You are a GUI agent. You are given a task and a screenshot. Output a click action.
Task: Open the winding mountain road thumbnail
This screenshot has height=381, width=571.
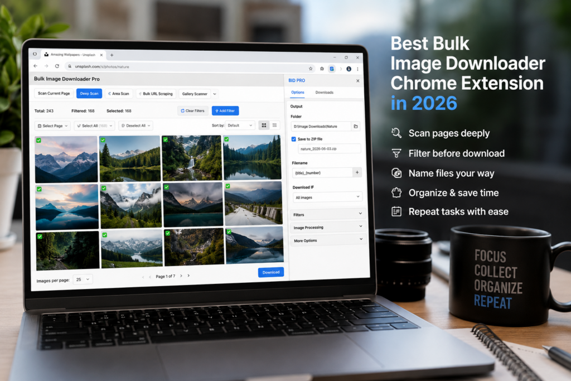[254, 203]
